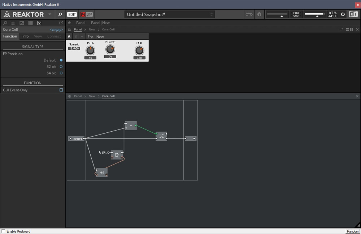Click the Pitch knob

[x=90, y=50]
